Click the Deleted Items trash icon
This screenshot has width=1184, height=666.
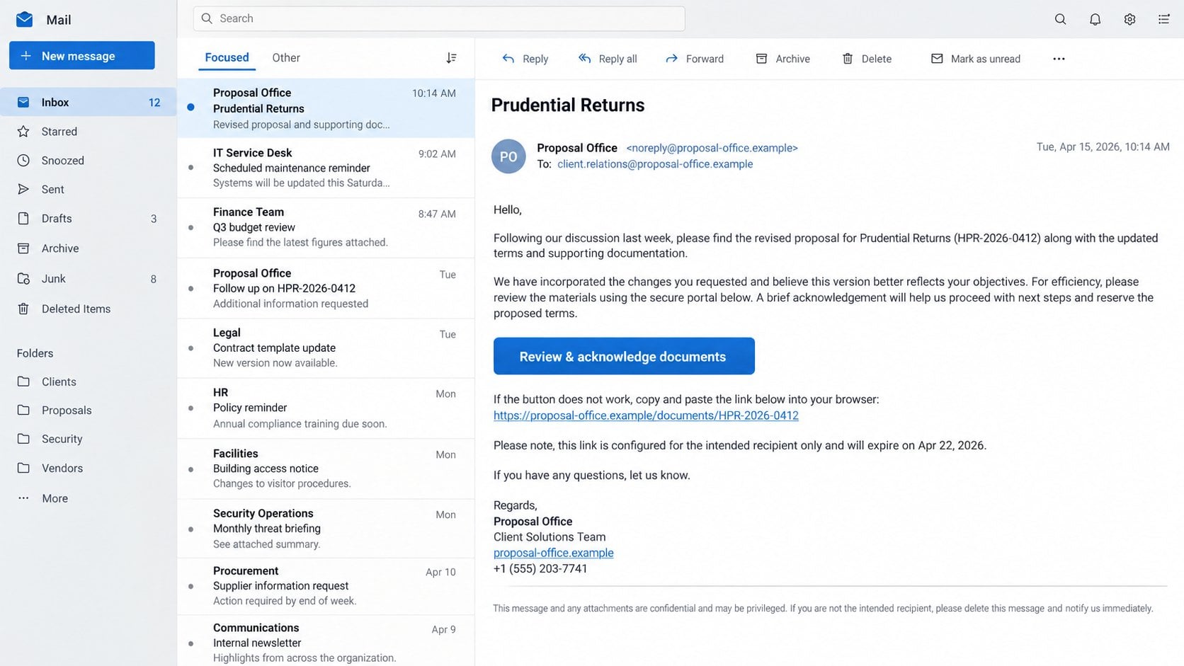point(23,309)
